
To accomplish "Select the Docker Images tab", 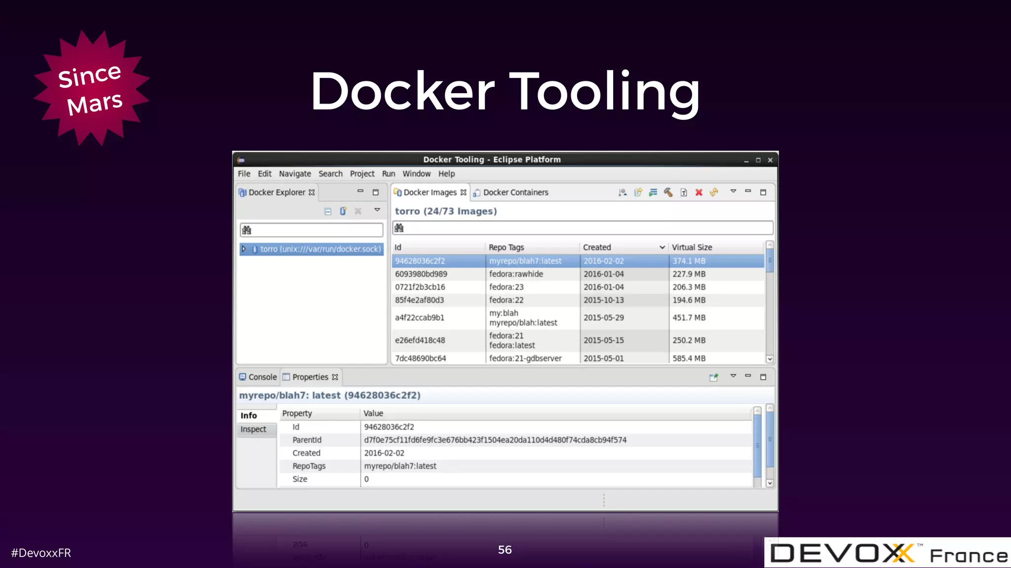I will point(429,192).
